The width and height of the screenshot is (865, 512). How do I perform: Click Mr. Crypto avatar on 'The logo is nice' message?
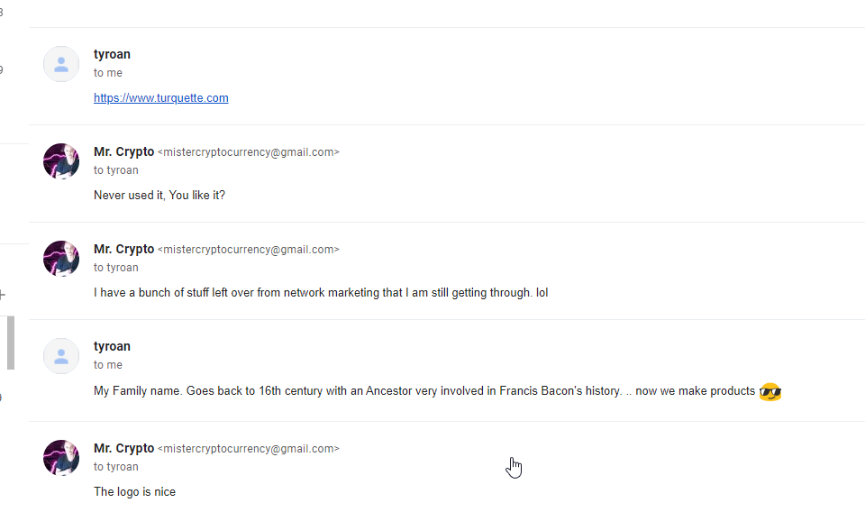pos(61,457)
